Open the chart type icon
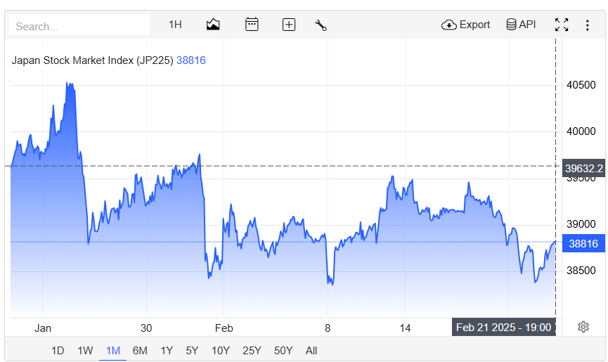Viewport: 608px width, 362px height. coord(213,25)
